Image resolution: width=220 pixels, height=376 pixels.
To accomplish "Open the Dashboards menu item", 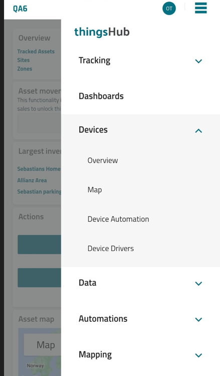I will pos(140,96).
